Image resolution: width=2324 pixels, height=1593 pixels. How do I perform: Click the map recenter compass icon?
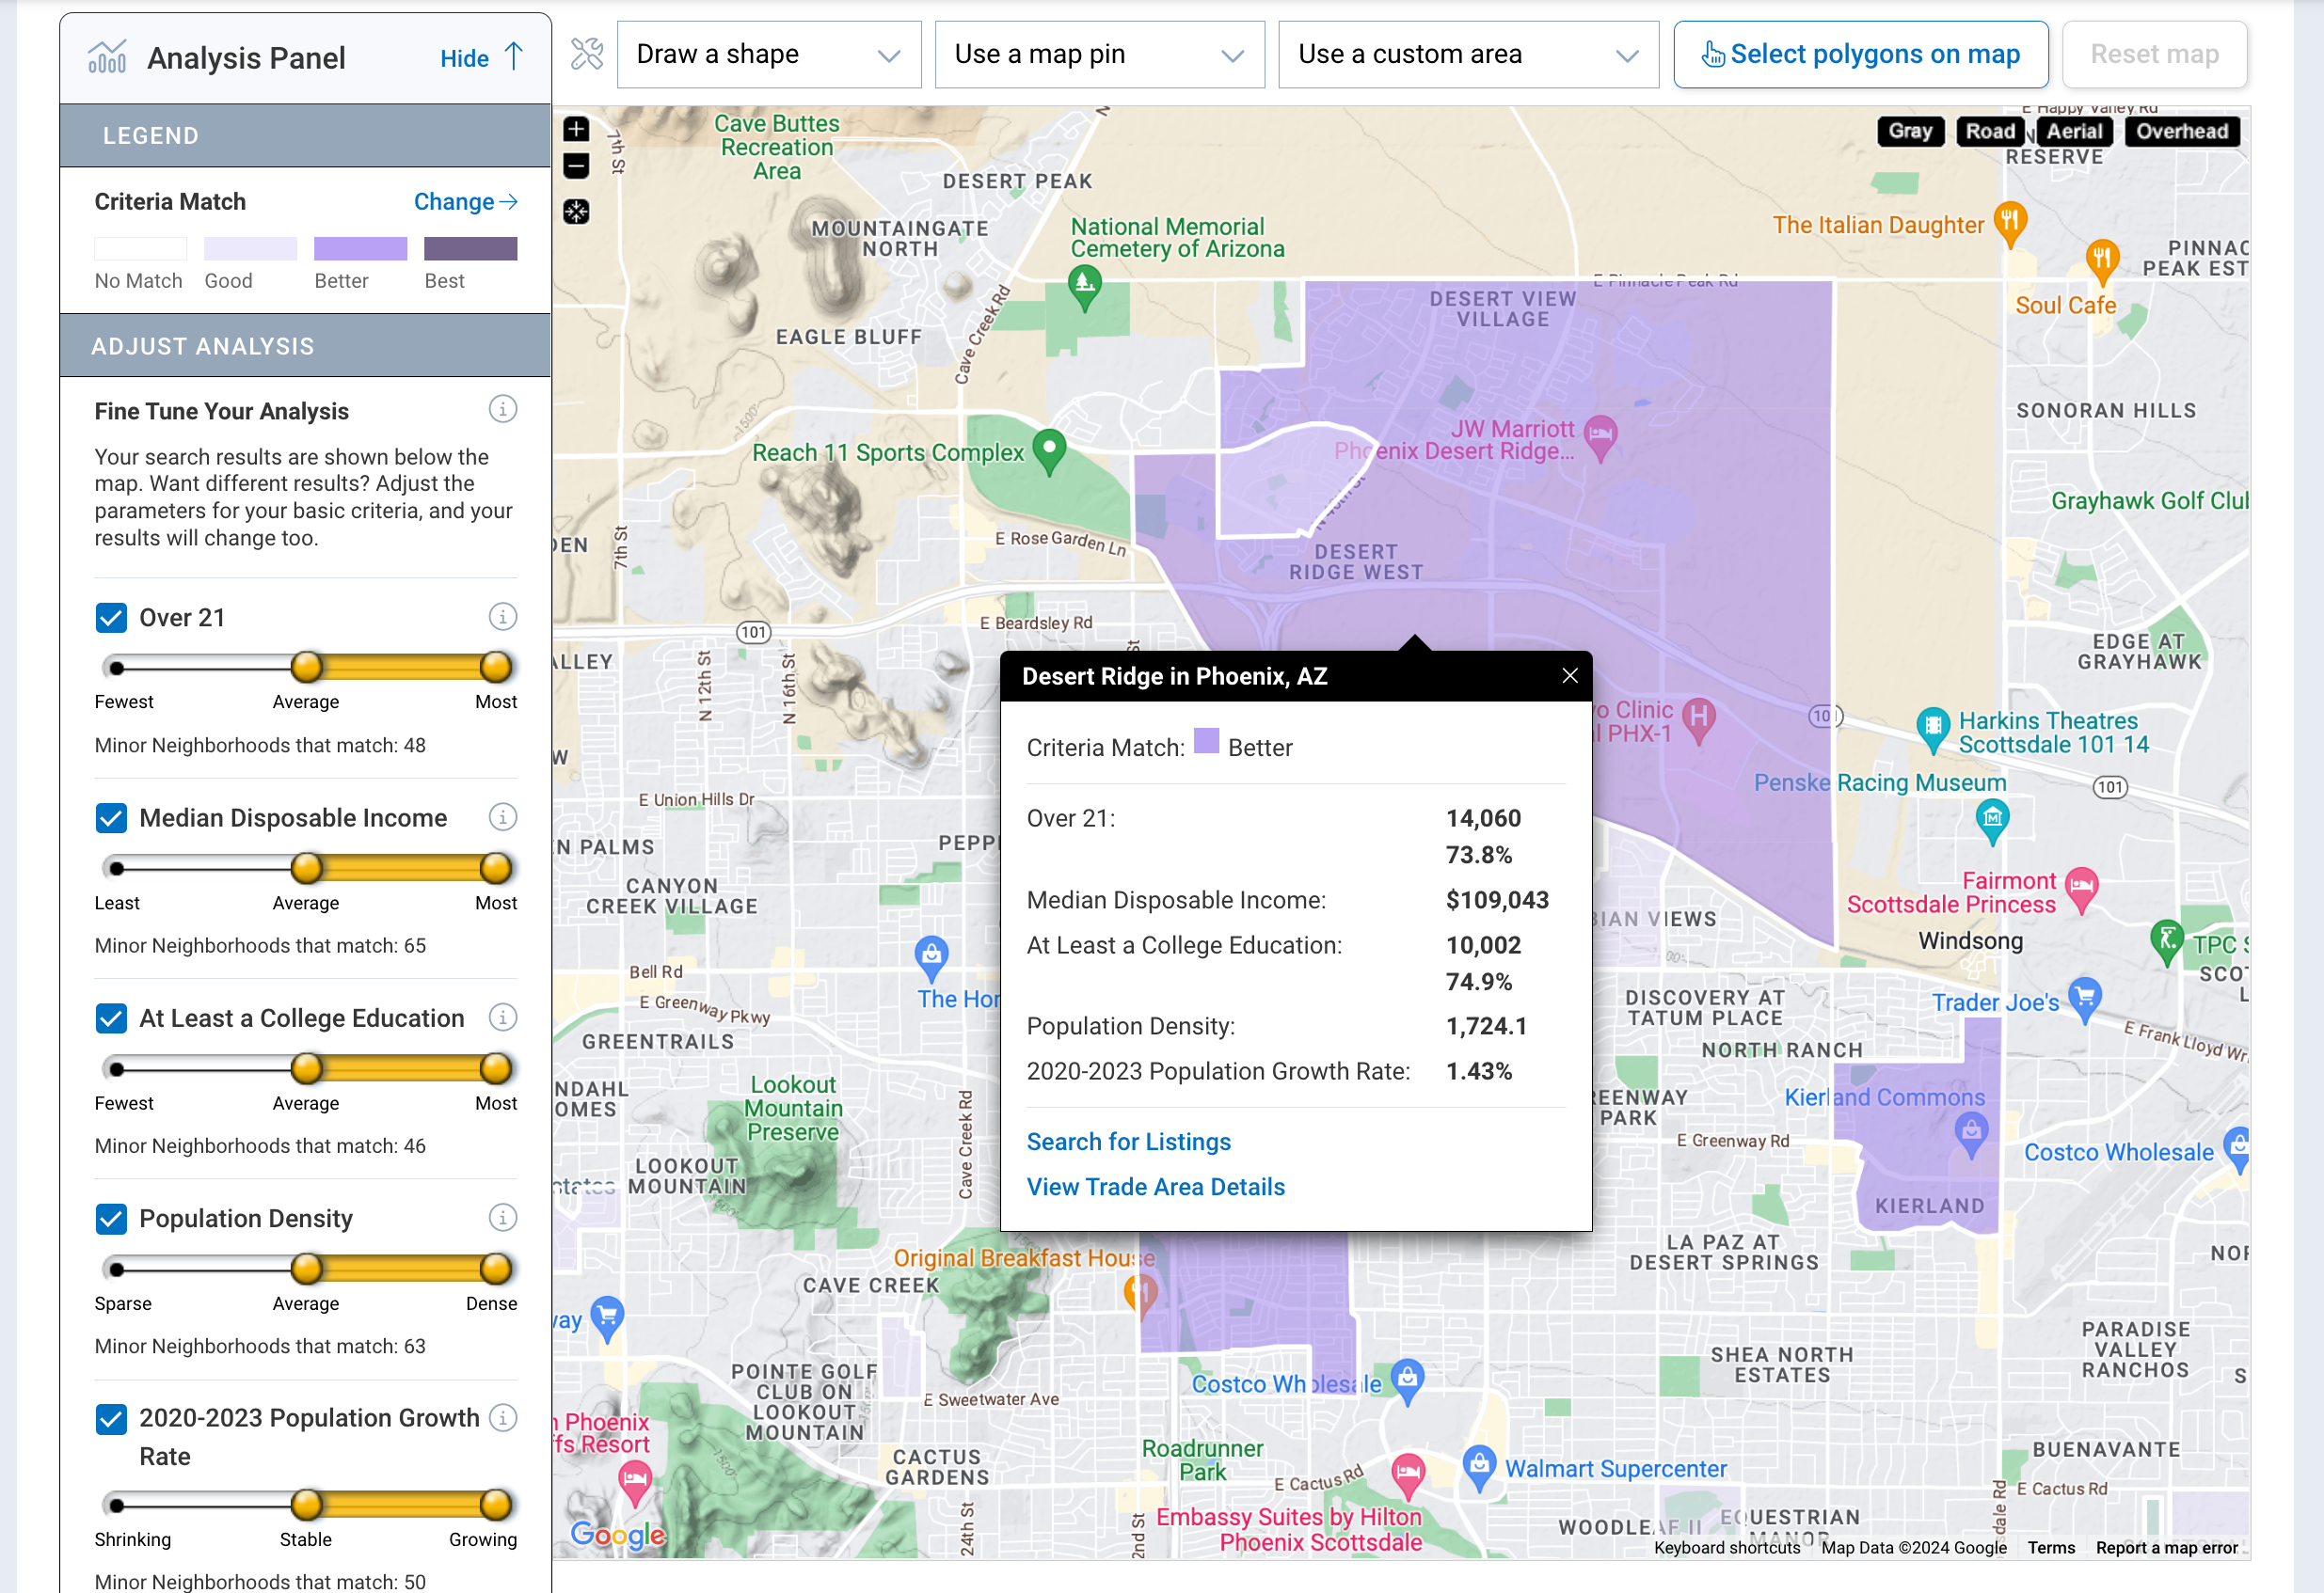click(x=576, y=212)
